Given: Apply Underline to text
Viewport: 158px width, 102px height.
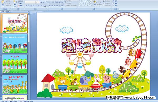Looking at the screenshot, I should click(31, 6).
